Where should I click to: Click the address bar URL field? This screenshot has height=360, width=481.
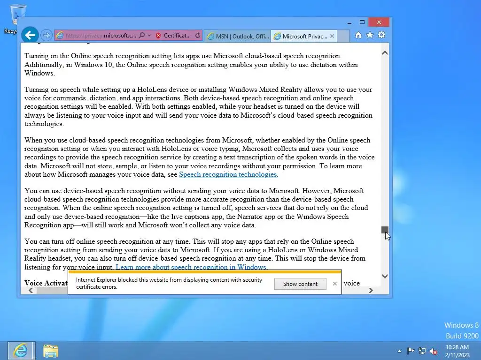(x=101, y=36)
